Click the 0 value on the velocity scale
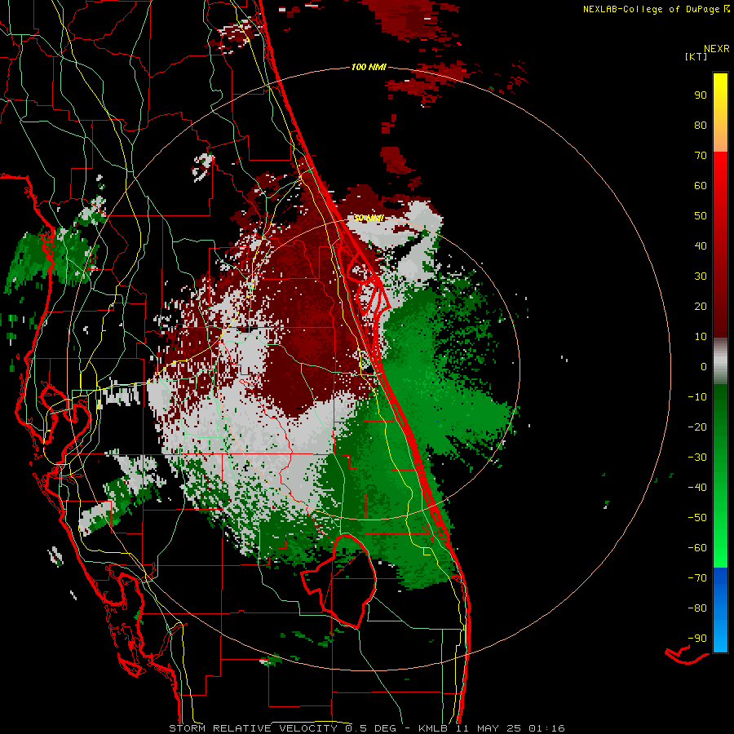The height and width of the screenshot is (734, 734). (x=704, y=367)
